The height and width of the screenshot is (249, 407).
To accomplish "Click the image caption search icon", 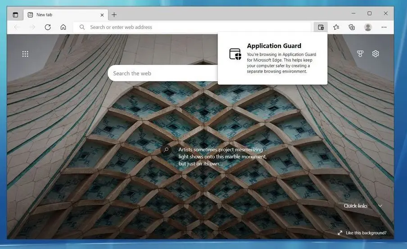I will pyautogui.click(x=166, y=150).
